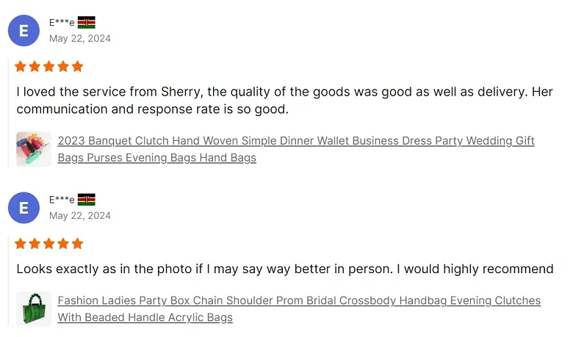Image resolution: width=573 pixels, height=337 pixels.
Task: Click the first star of the Sherry review rating
Action: click(21, 67)
